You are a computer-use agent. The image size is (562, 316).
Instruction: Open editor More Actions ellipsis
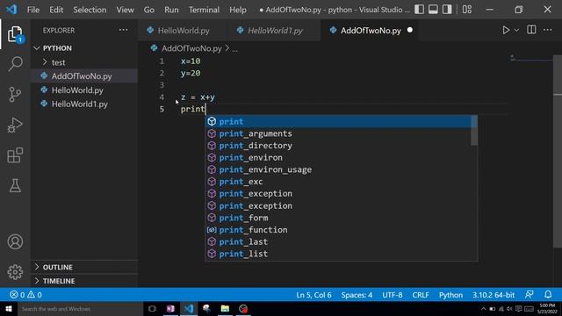[x=548, y=30]
